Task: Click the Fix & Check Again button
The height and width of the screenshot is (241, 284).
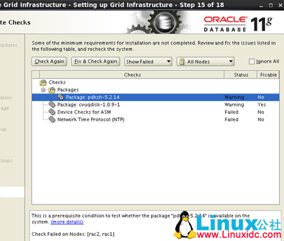Action: point(96,62)
